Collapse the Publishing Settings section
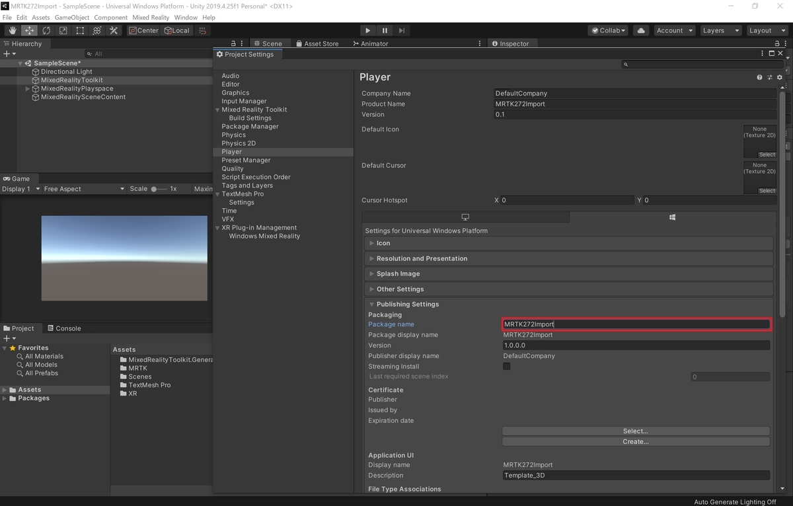Viewport: 793px width, 506px height. 569,304
